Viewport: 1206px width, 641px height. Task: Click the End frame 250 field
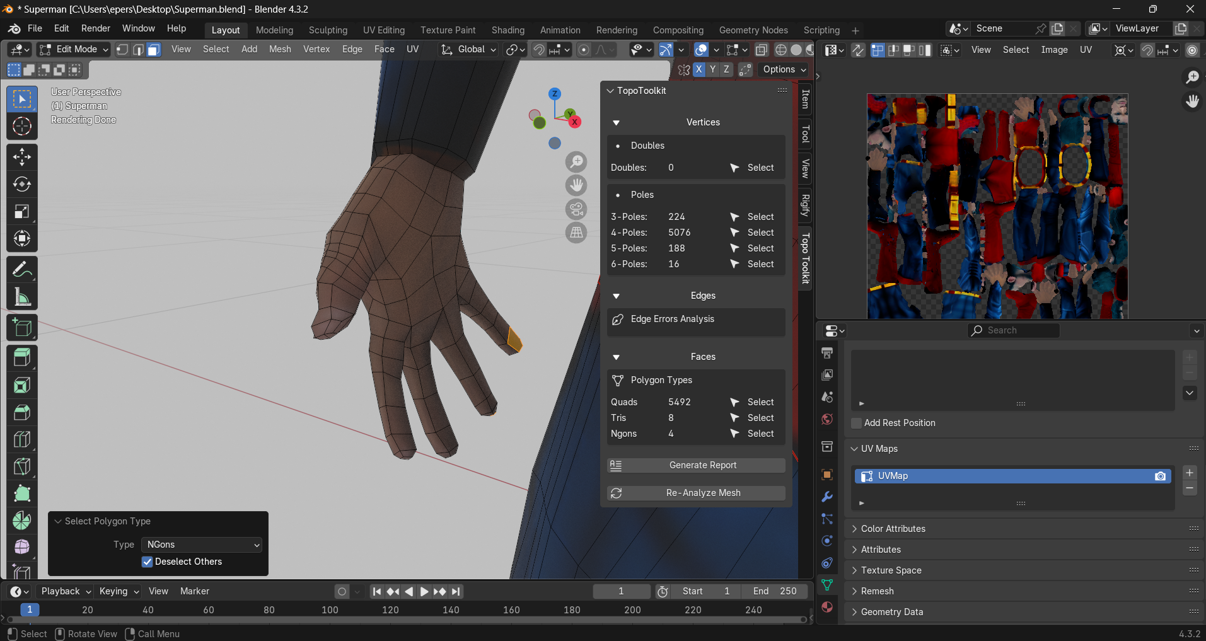pos(775,591)
